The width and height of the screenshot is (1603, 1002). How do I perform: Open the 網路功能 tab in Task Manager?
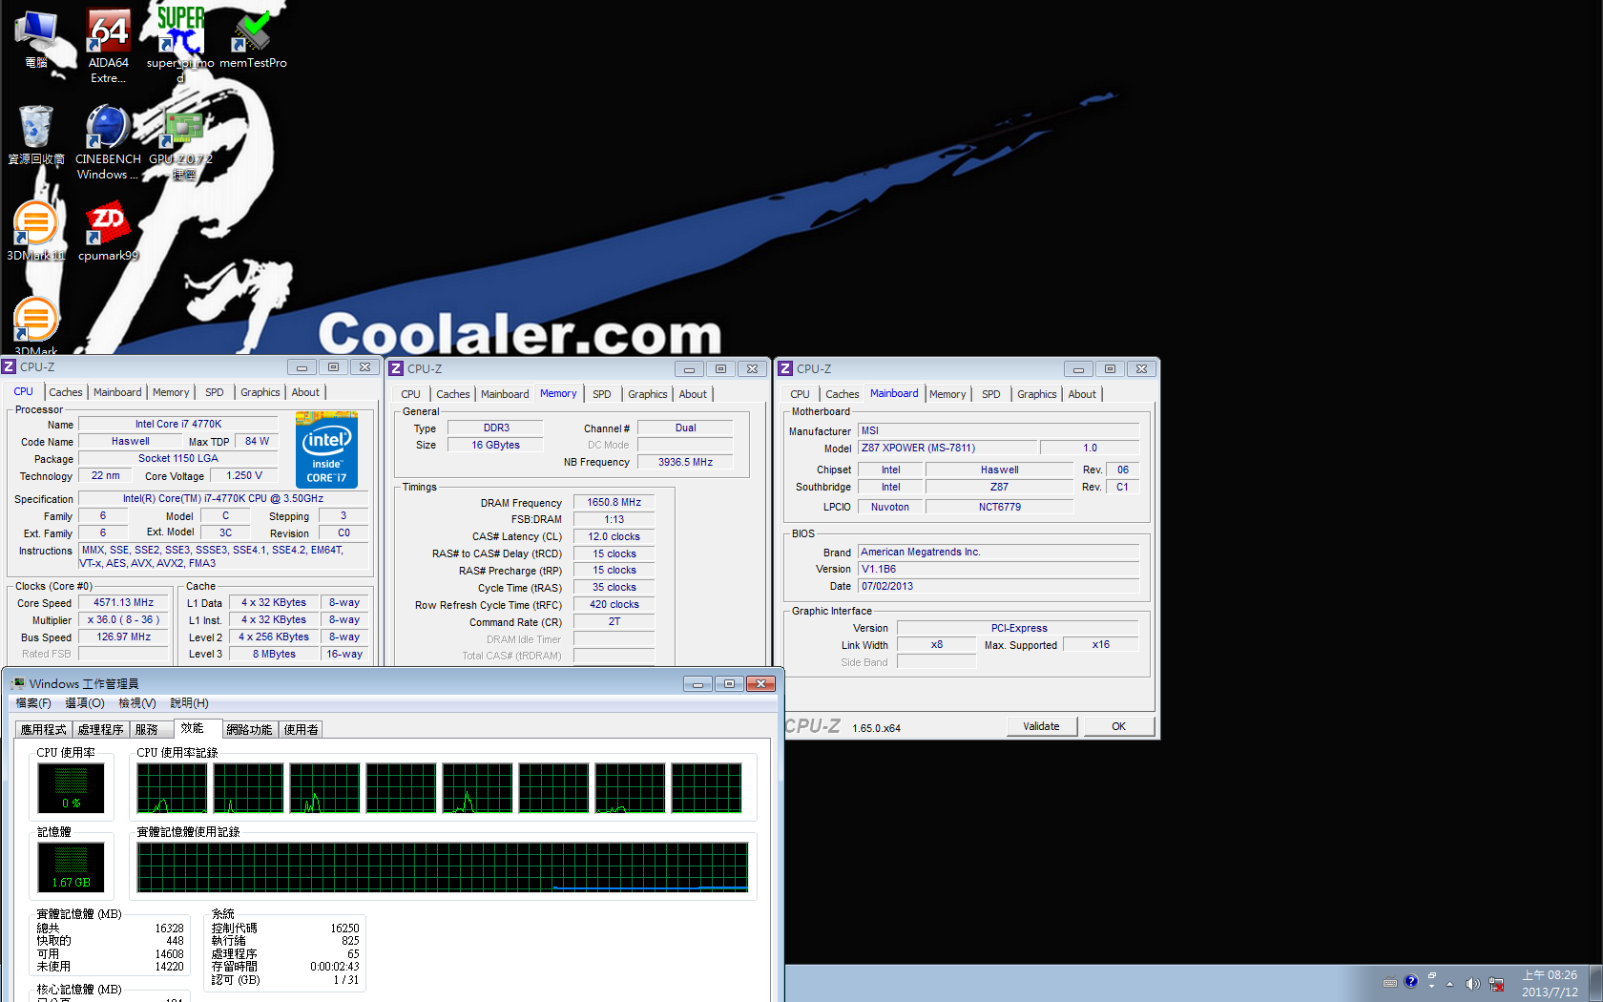coord(249,729)
